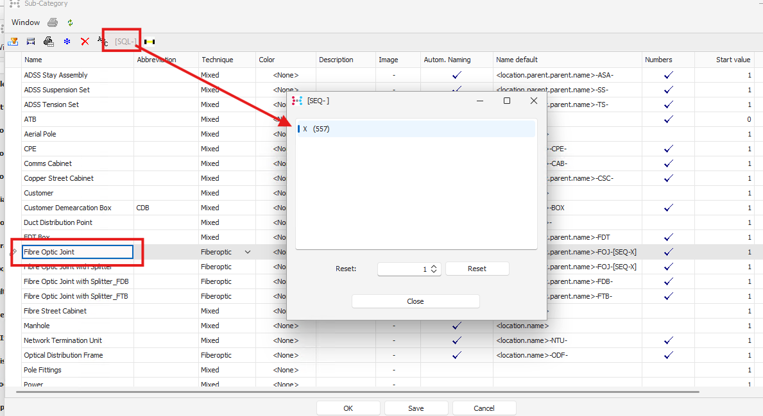Click the print table toolbar icon

coord(49,42)
